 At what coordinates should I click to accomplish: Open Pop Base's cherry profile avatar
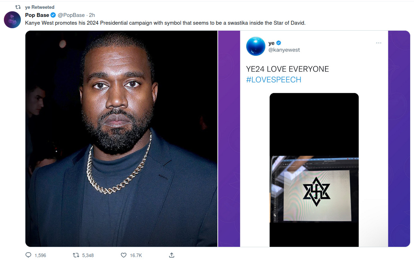(x=12, y=20)
